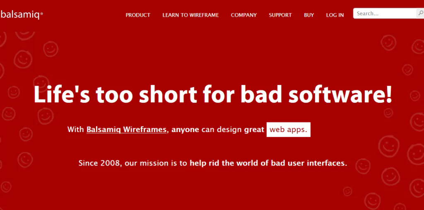Click LOG IN link
This screenshot has width=424, height=210.
click(x=335, y=15)
